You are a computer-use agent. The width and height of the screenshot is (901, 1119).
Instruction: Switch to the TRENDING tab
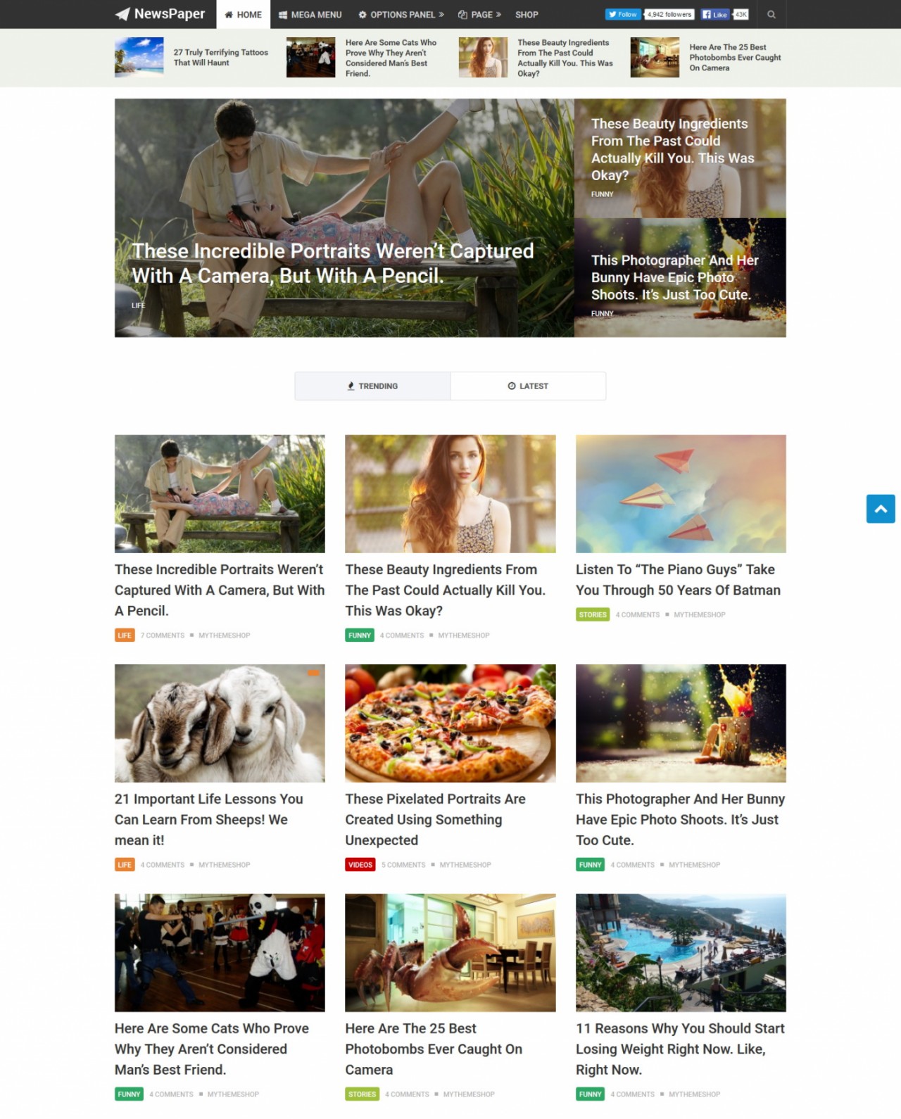click(372, 386)
